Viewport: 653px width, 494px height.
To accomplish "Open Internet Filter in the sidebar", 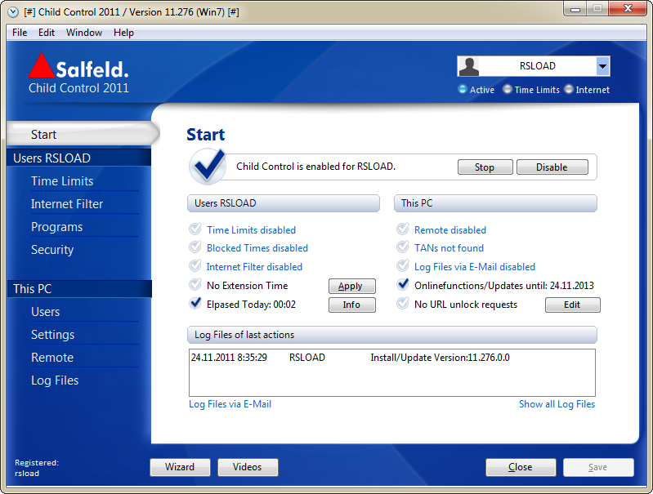I will (67, 204).
